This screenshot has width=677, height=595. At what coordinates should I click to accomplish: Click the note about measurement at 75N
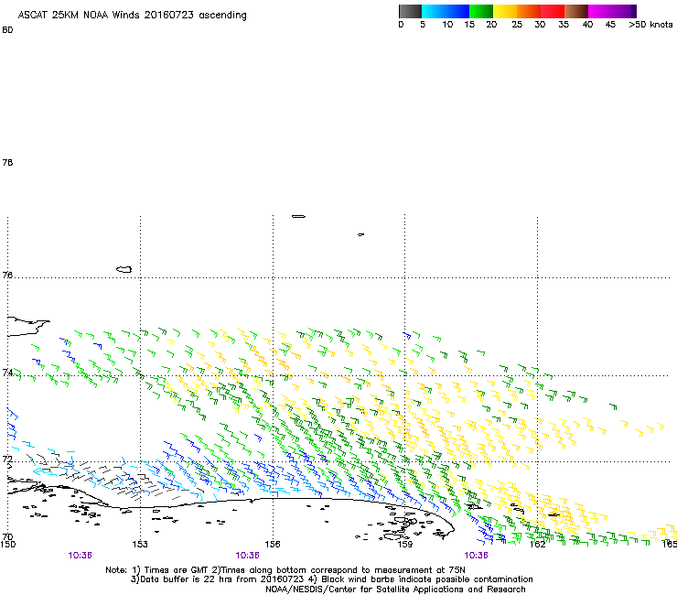coord(338,570)
